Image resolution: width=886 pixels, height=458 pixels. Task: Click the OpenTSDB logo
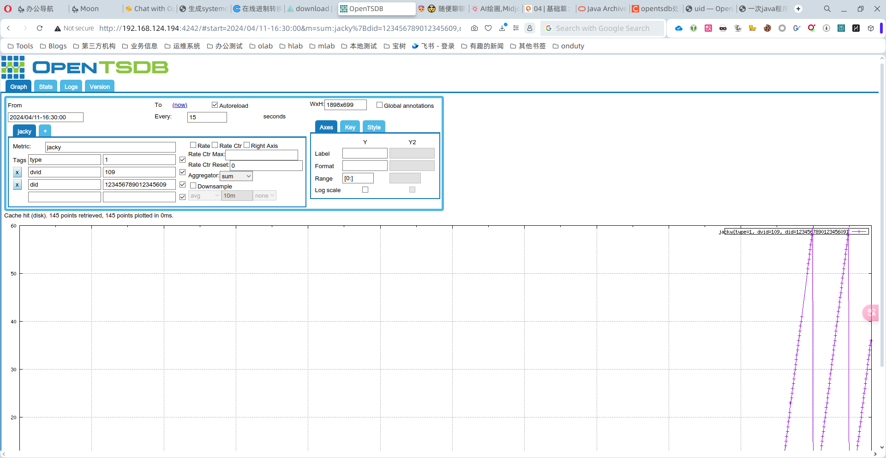(85, 67)
